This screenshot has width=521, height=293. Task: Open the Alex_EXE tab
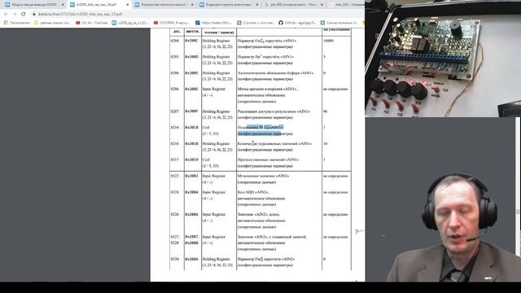coord(345,5)
